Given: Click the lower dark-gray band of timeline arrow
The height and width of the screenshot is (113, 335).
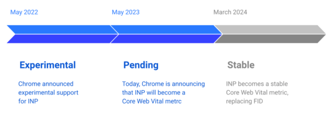Looking at the screenshot, I should (x=268, y=39).
